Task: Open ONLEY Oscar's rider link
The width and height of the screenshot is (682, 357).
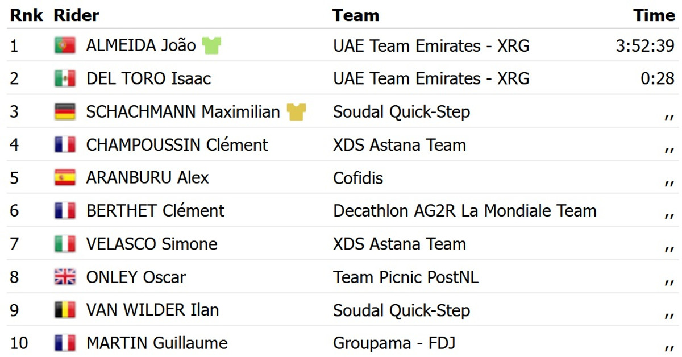Action: coord(136,277)
